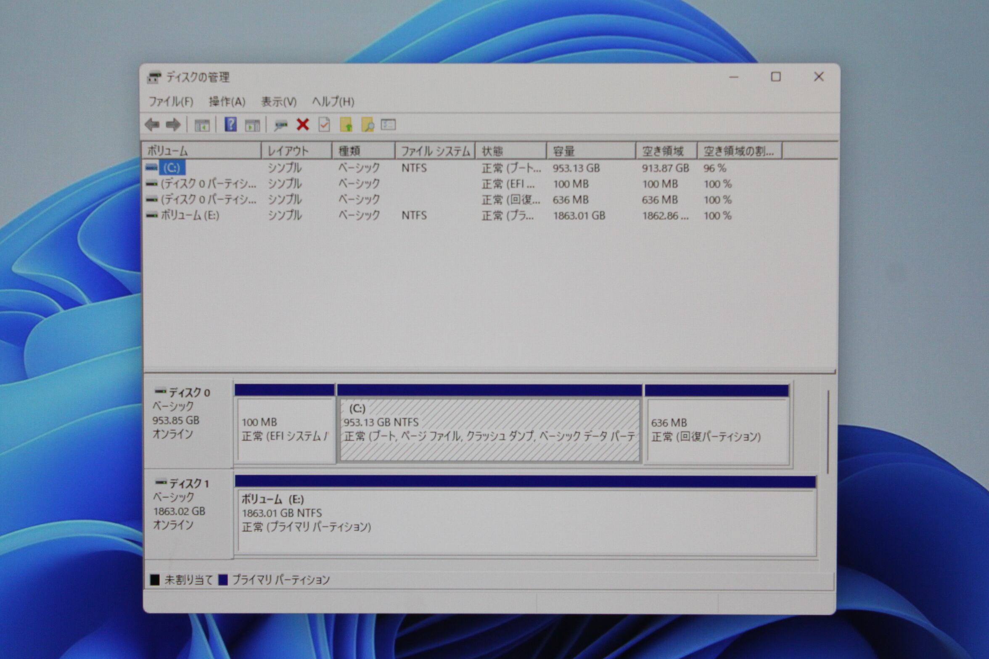
Task: Sort by the ボリューム column header
Action: (201, 151)
